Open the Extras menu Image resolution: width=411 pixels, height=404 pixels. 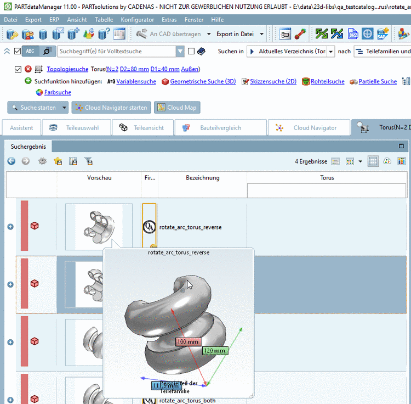(x=169, y=20)
